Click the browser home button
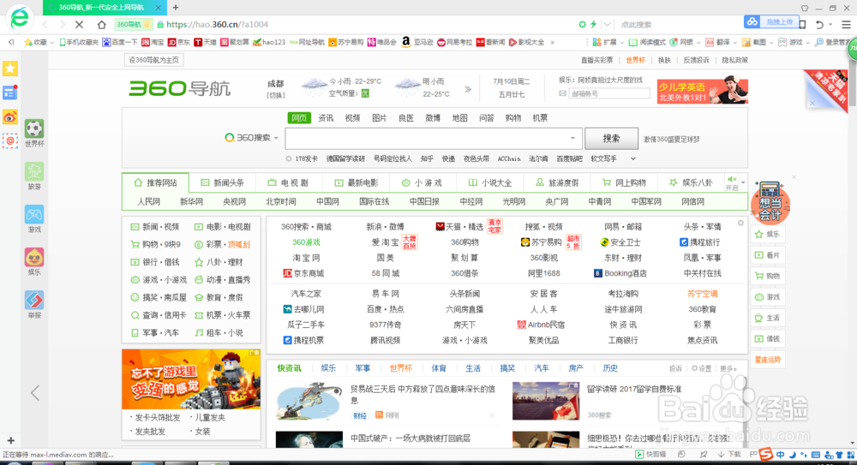The width and height of the screenshot is (857, 465). coord(102,25)
